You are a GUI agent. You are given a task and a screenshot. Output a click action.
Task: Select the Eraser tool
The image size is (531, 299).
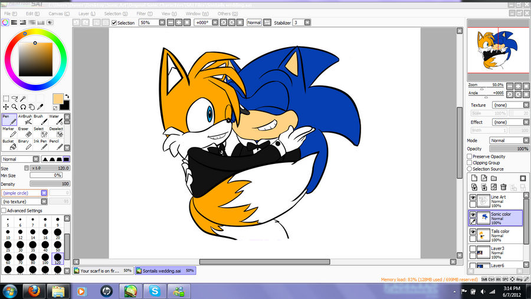click(25, 132)
